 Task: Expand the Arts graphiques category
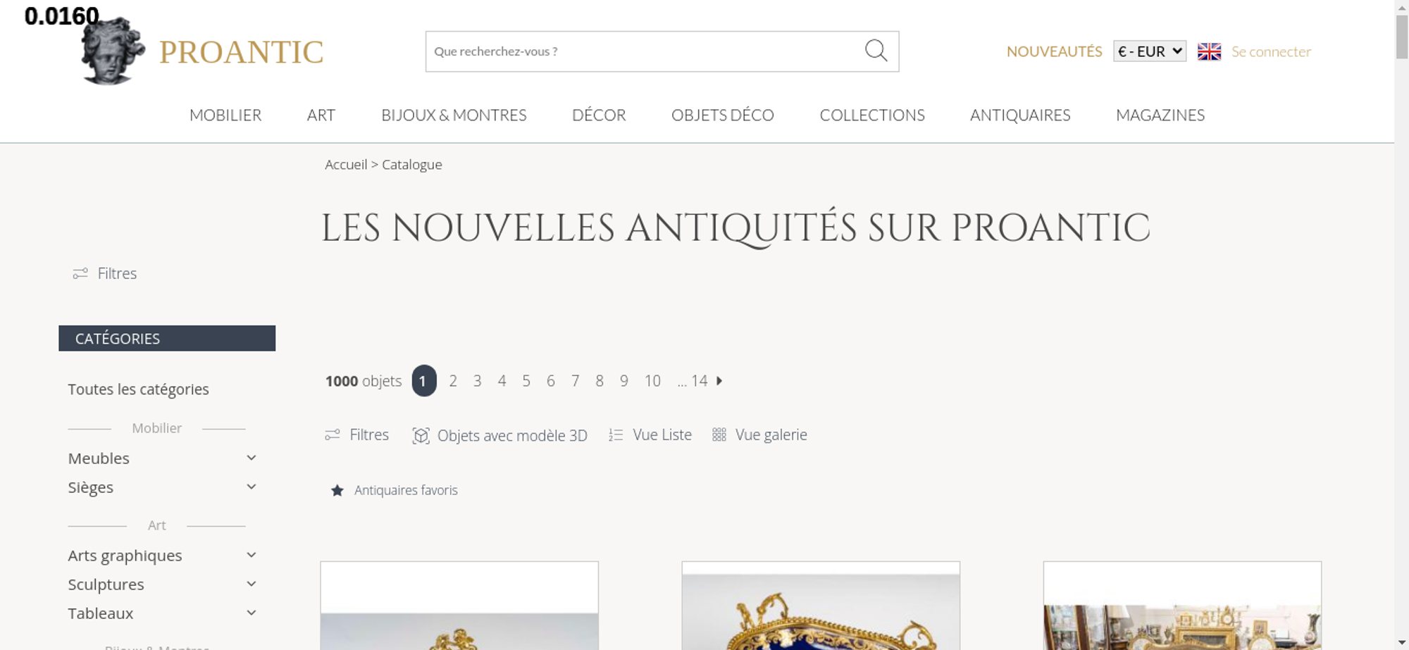click(x=252, y=555)
